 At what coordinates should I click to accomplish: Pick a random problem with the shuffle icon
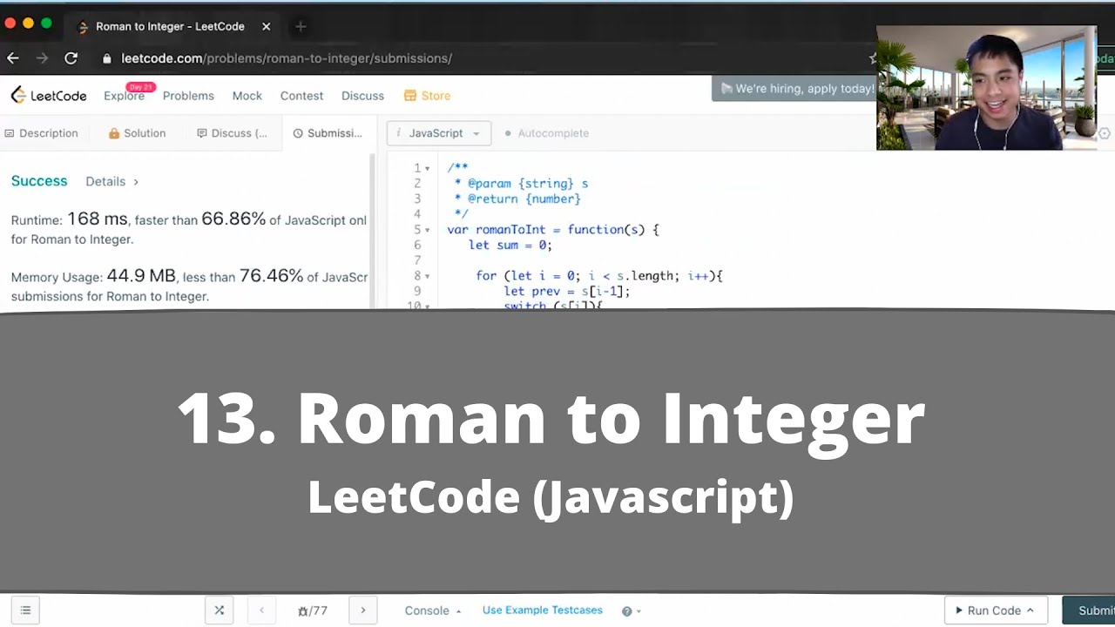click(x=220, y=610)
